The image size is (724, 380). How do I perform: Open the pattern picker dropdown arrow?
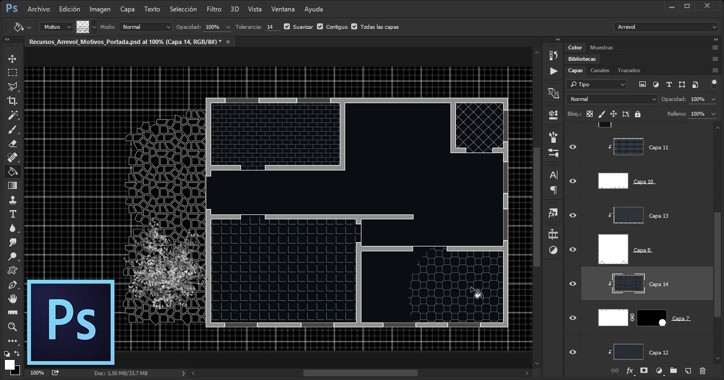coord(94,27)
